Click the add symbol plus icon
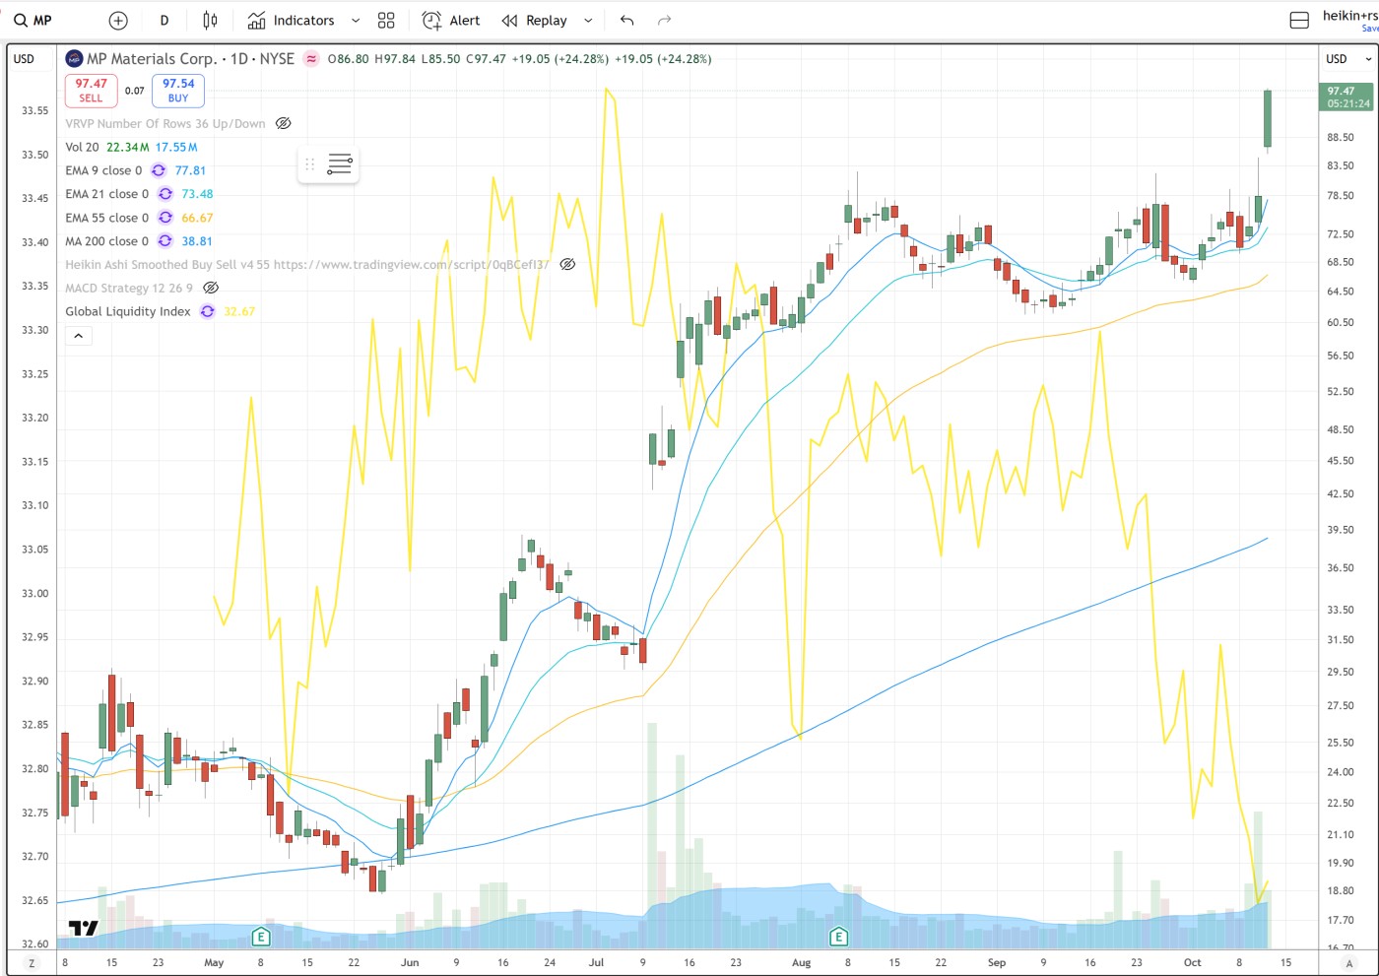The image size is (1379, 976). [118, 21]
